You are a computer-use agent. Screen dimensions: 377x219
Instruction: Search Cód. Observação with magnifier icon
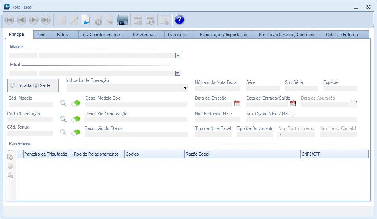tap(63, 119)
